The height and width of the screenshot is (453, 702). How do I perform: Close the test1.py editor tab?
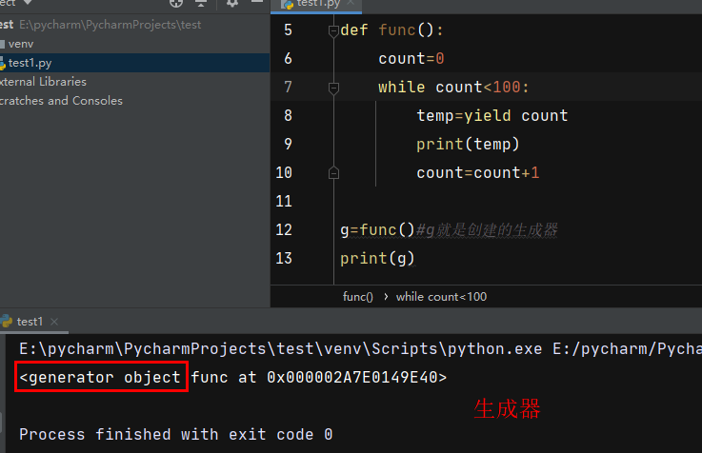click(351, 2)
